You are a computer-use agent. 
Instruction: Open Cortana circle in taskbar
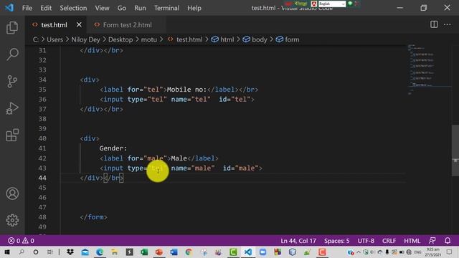click(36, 252)
